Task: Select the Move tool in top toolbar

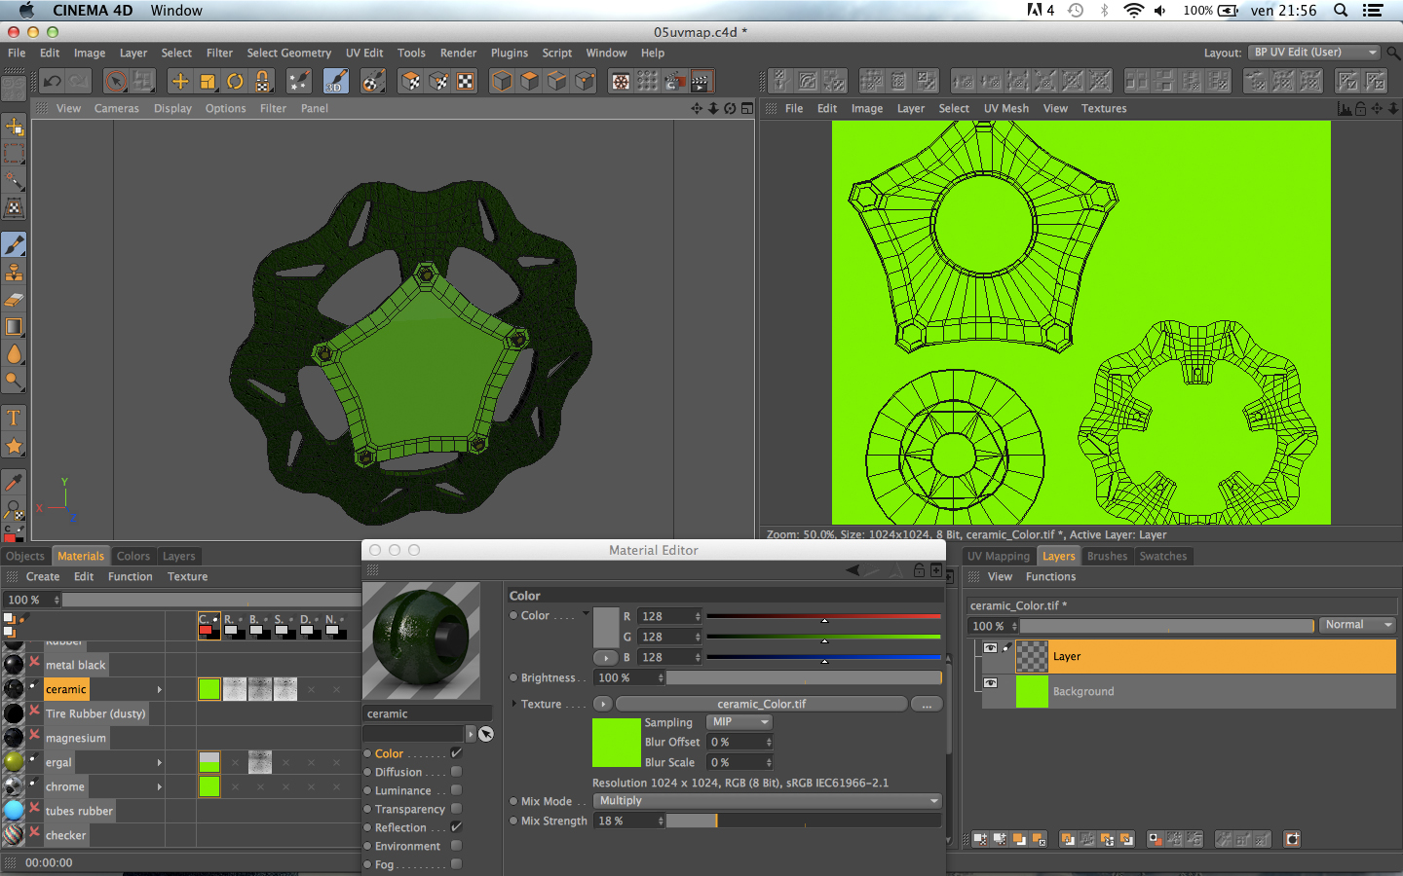Action: (x=179, y=81)
